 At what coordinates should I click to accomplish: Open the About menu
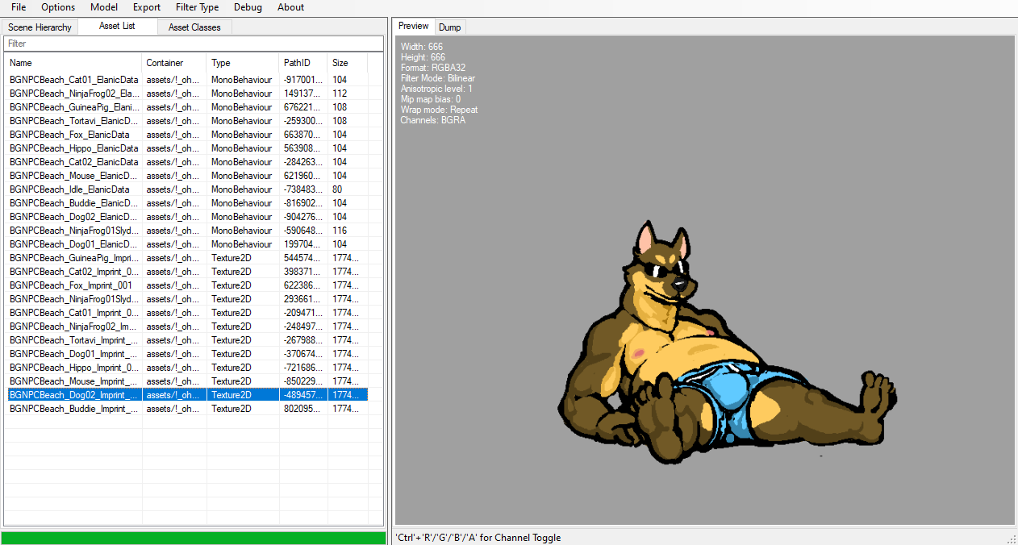290,7
